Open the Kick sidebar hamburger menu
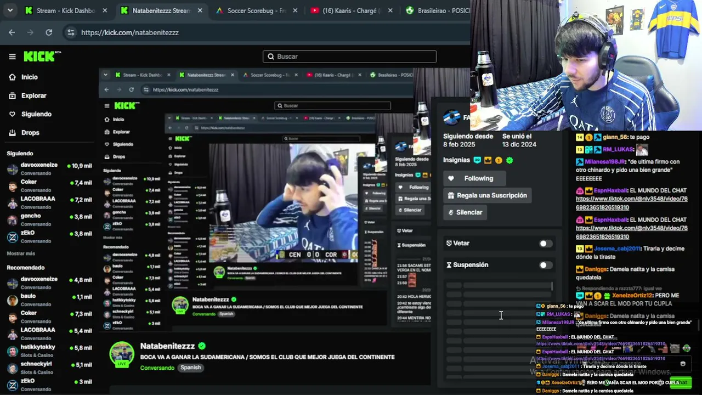This screenshot has width=702, height=395. click(12, 57)
